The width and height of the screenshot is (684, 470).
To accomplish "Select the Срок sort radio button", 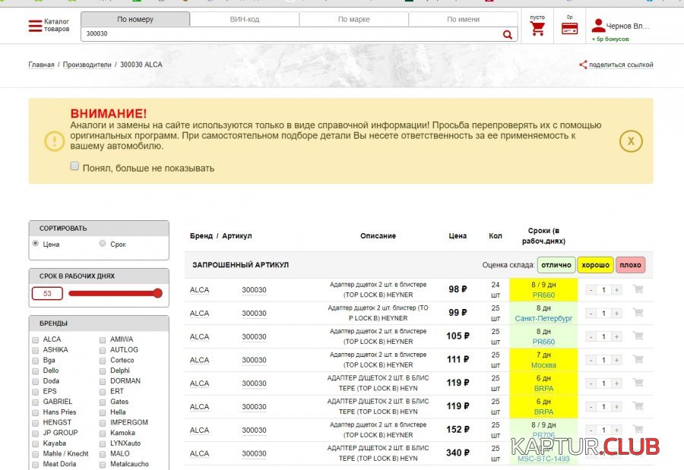I will [x=103, y=243].
